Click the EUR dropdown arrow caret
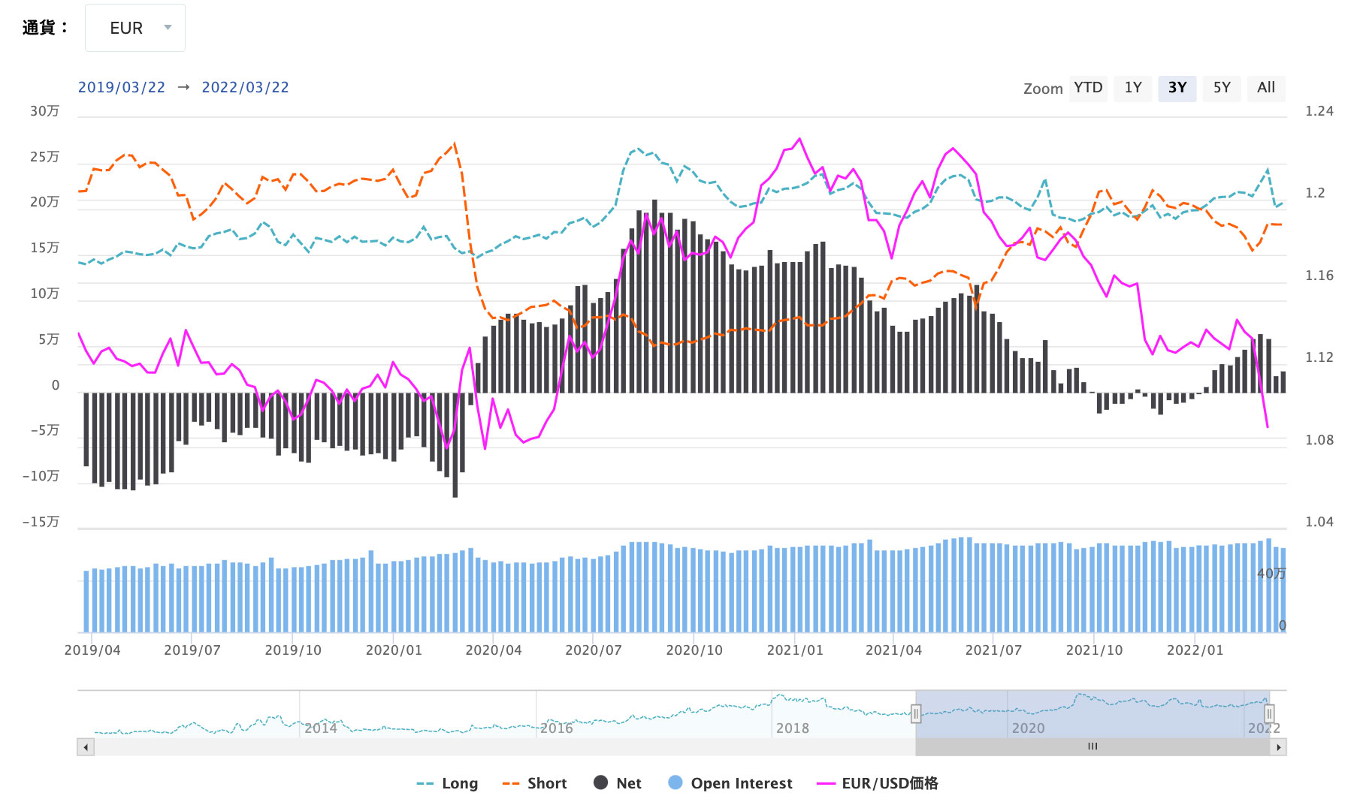 [168, 28]
